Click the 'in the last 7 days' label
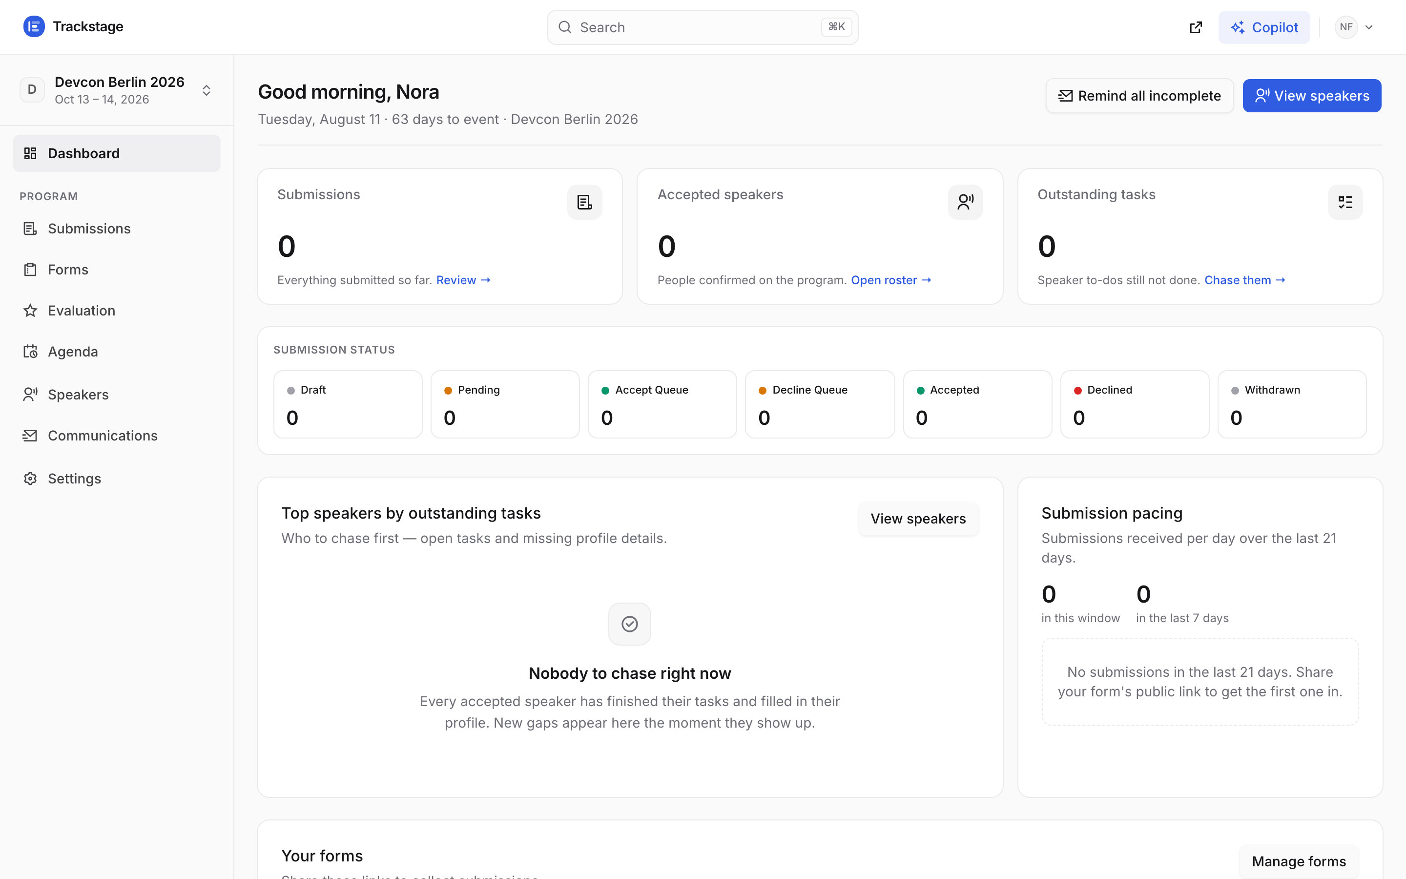 click(1182, 618)
